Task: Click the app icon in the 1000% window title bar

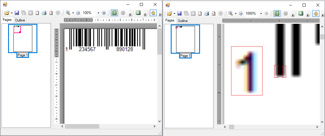Action: click(168, 5)
